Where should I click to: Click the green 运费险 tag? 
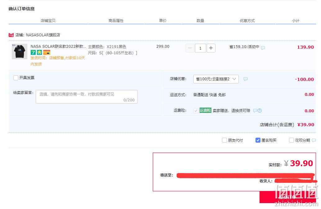click(x=205, y=110)
